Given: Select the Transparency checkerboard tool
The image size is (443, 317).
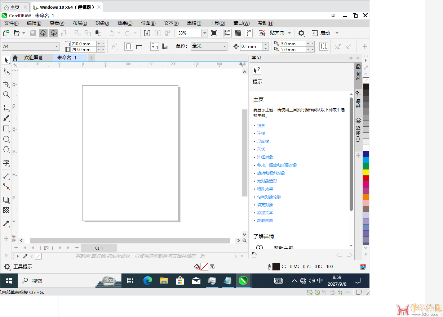Looking at the screenshot, I should pyautogui.click(x=6, y=210).
